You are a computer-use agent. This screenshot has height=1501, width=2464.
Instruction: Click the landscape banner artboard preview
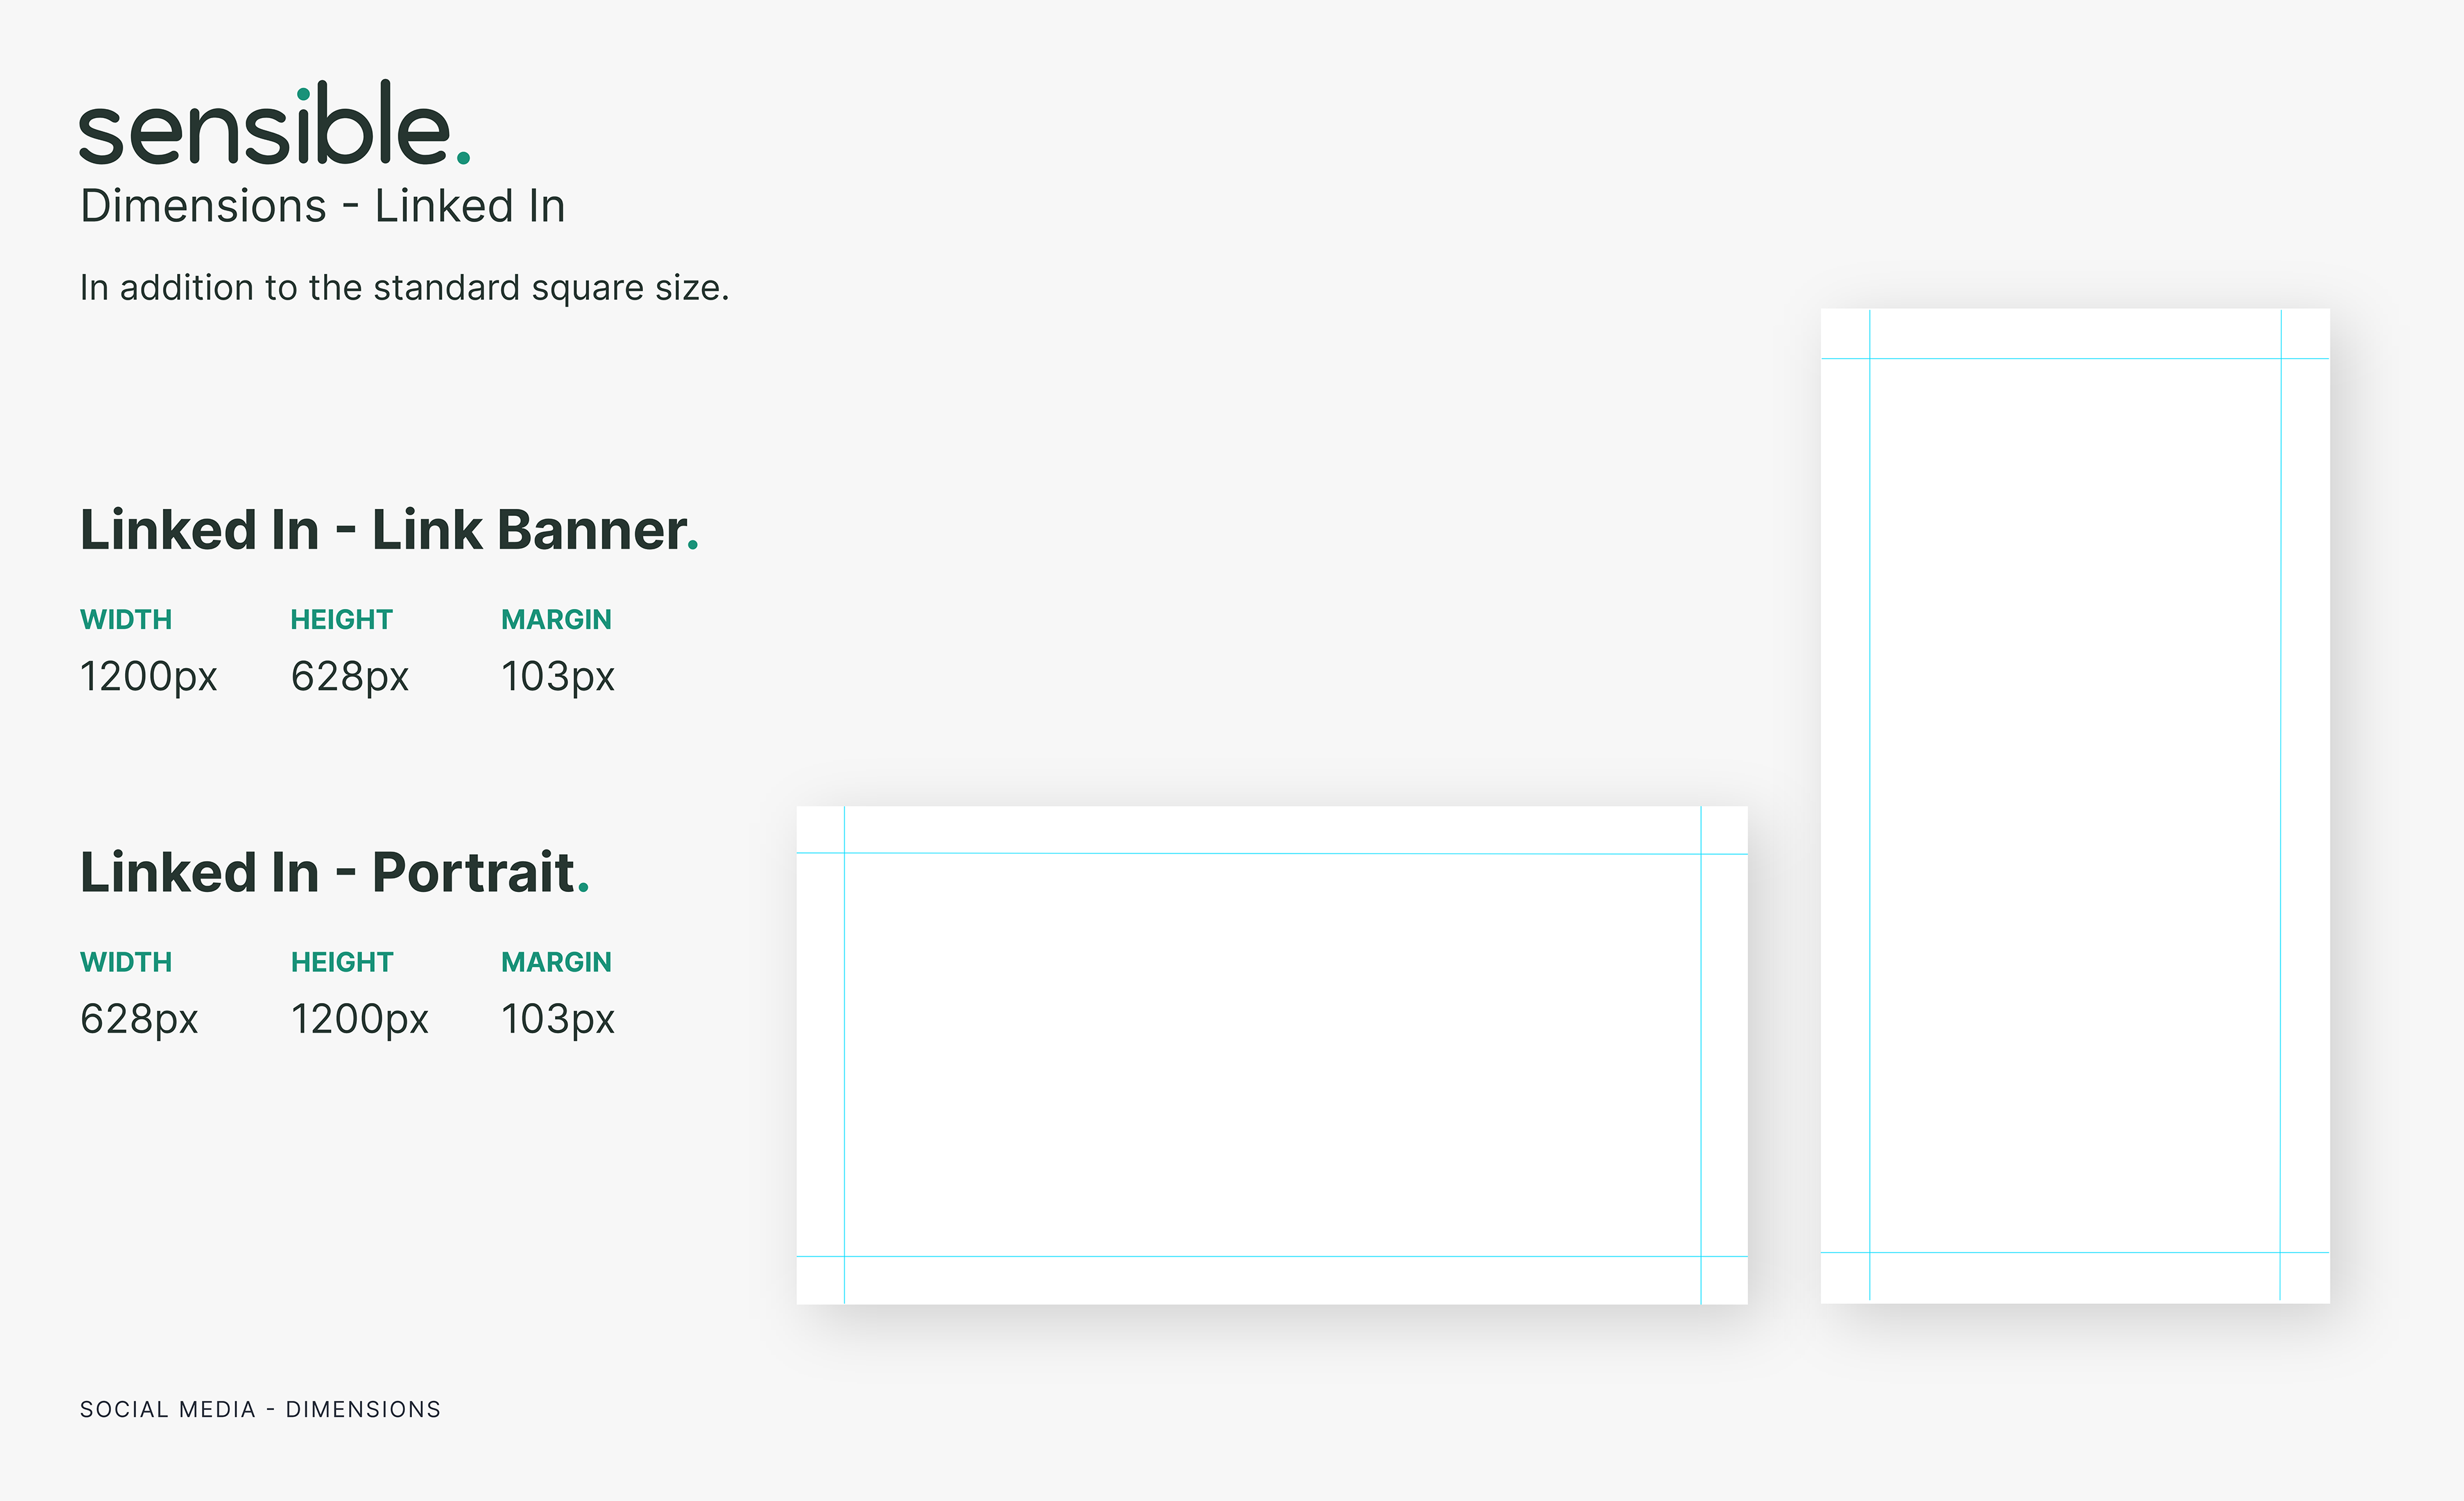click(1271, 1055)
